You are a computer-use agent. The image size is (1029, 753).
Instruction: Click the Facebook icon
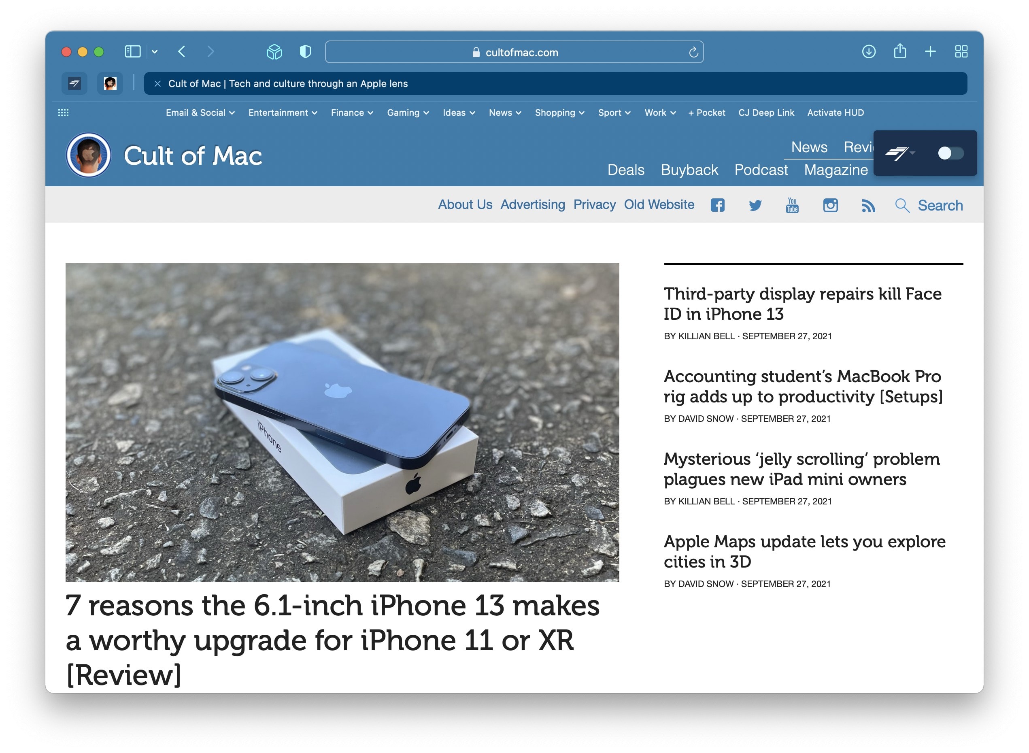pyautogui.click(x=717, y=205)
